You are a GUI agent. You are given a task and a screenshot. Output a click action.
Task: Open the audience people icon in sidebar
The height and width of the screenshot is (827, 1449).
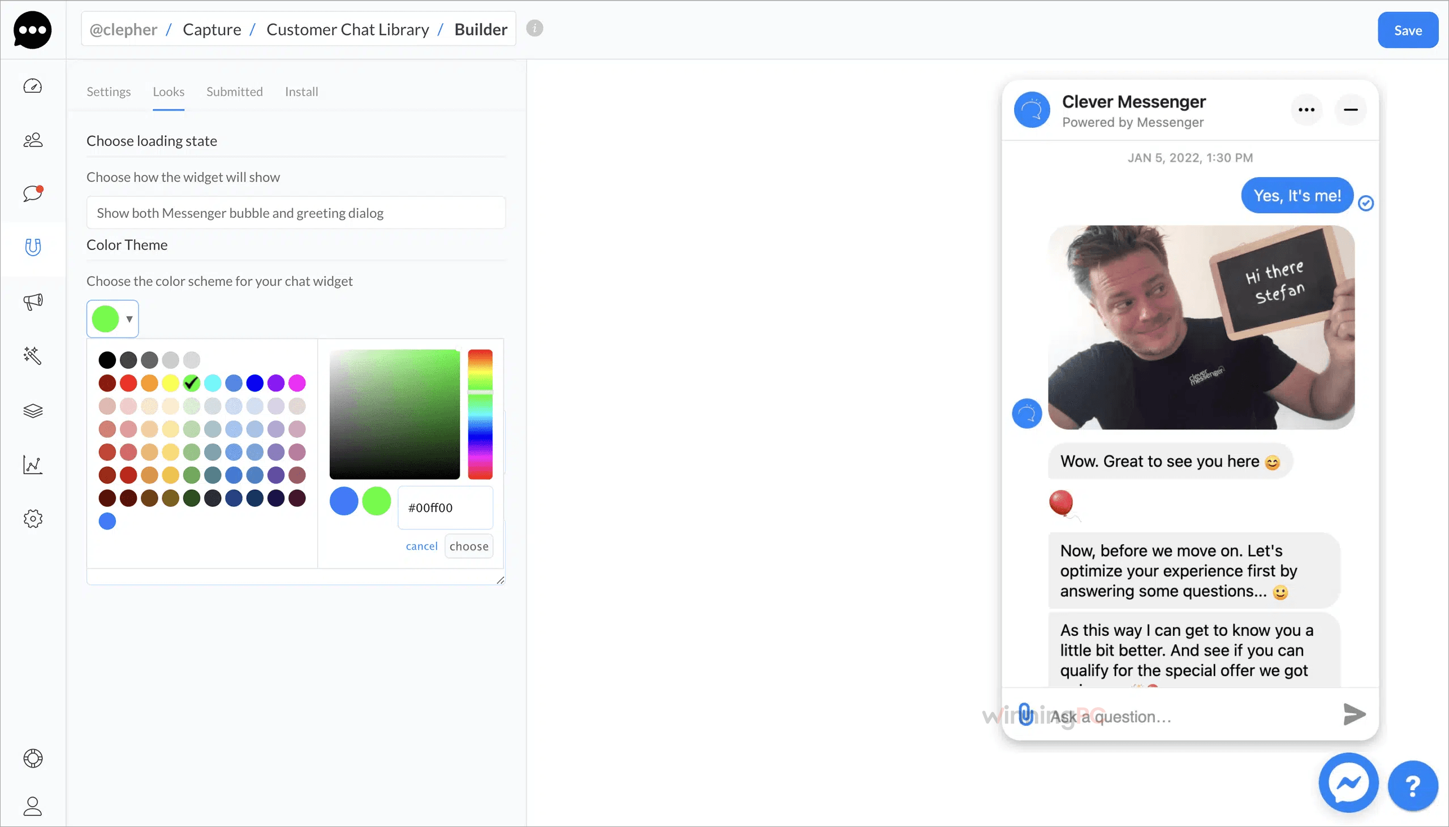click(x=32, y=140)
